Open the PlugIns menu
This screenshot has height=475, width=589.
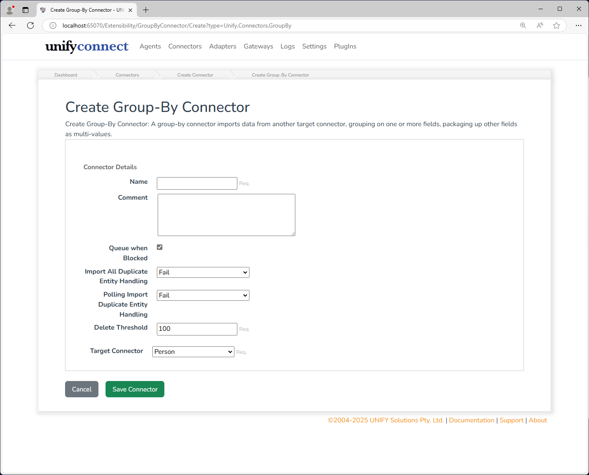pyautogui.click(x=345, y=46)
